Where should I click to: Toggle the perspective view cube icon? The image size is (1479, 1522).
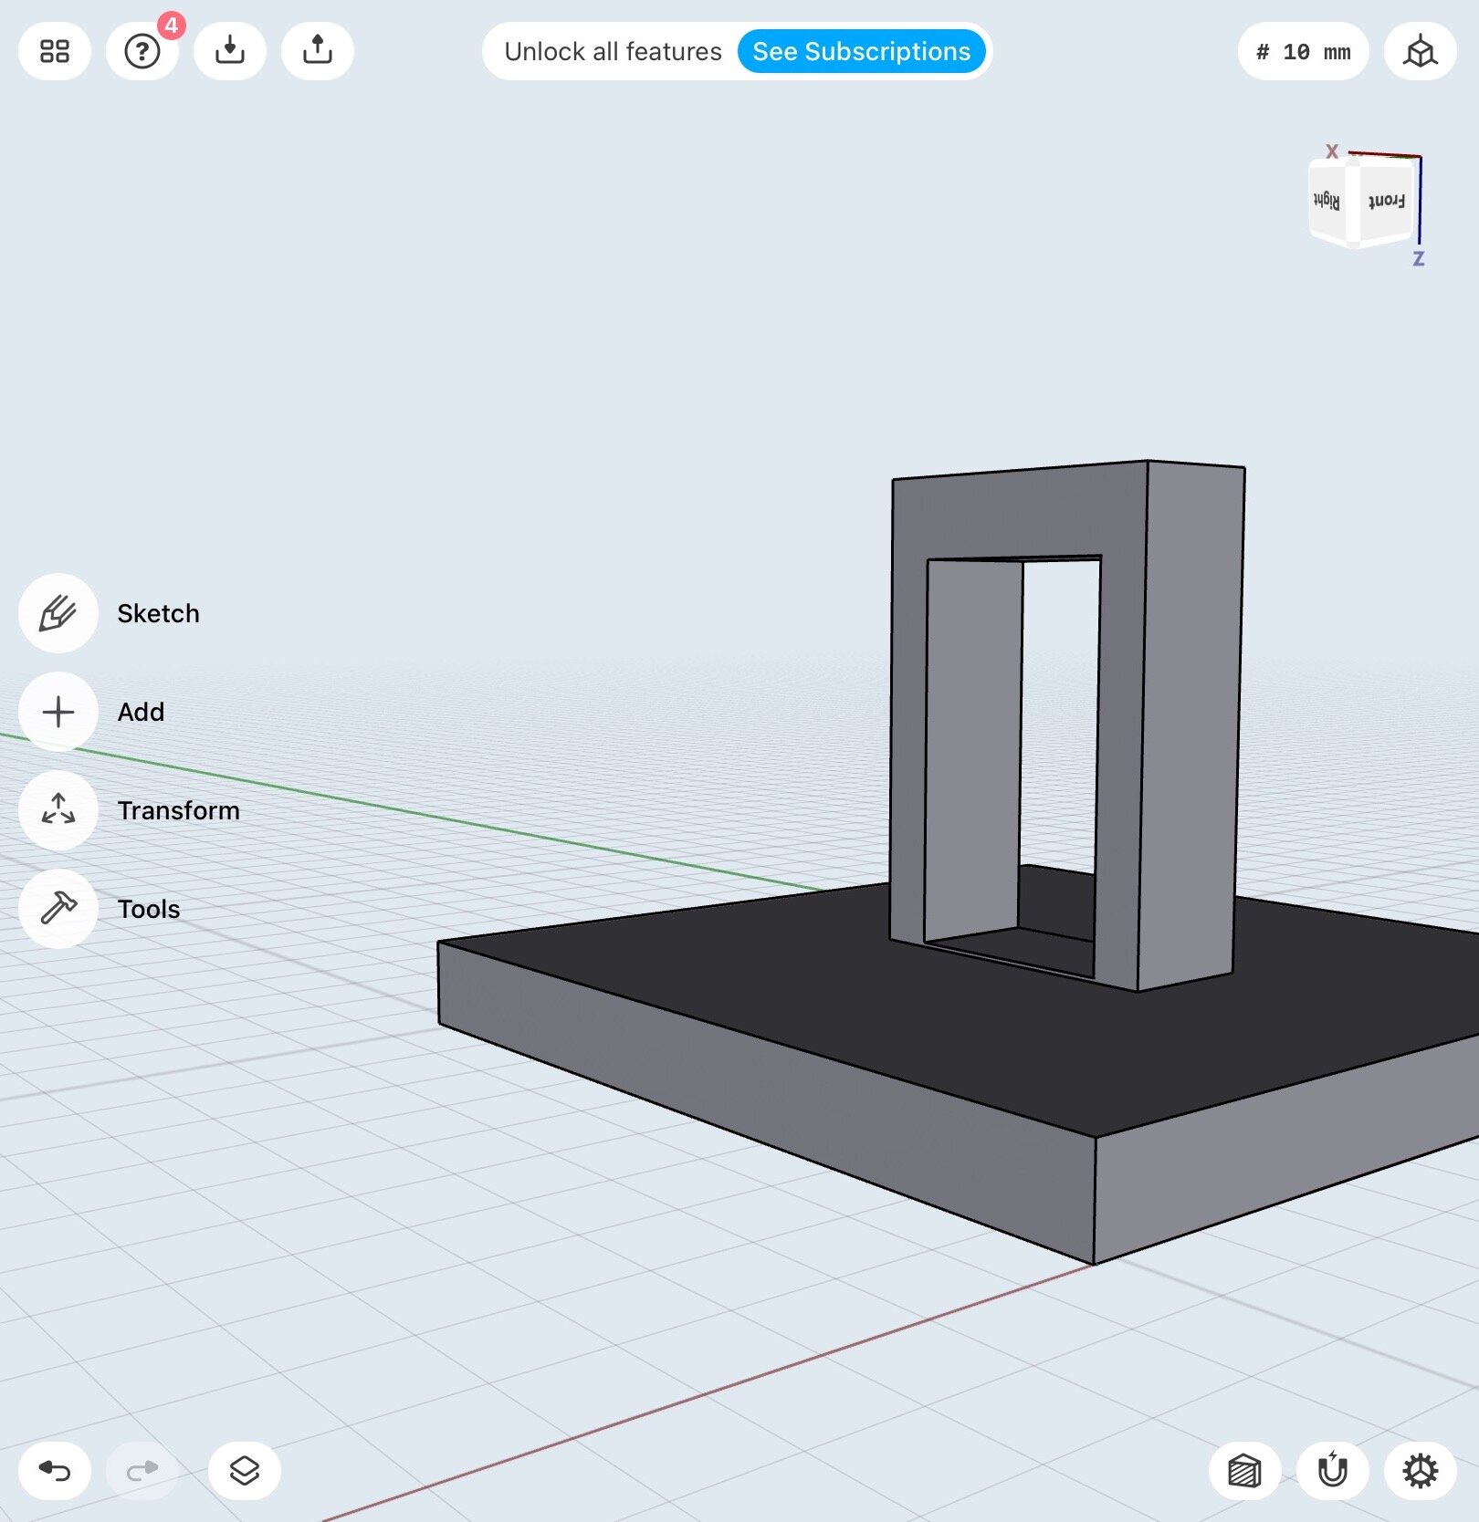tap(1421, 51)
